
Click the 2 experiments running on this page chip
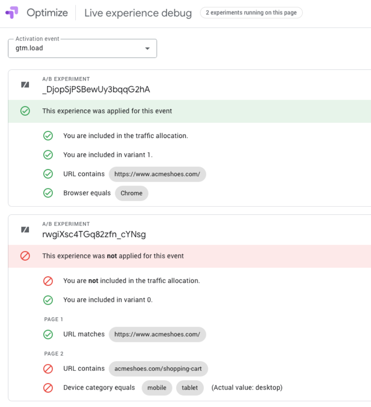pos(251,13)
